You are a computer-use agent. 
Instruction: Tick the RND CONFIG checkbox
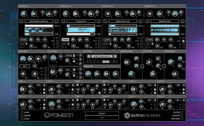click(182, 119)
